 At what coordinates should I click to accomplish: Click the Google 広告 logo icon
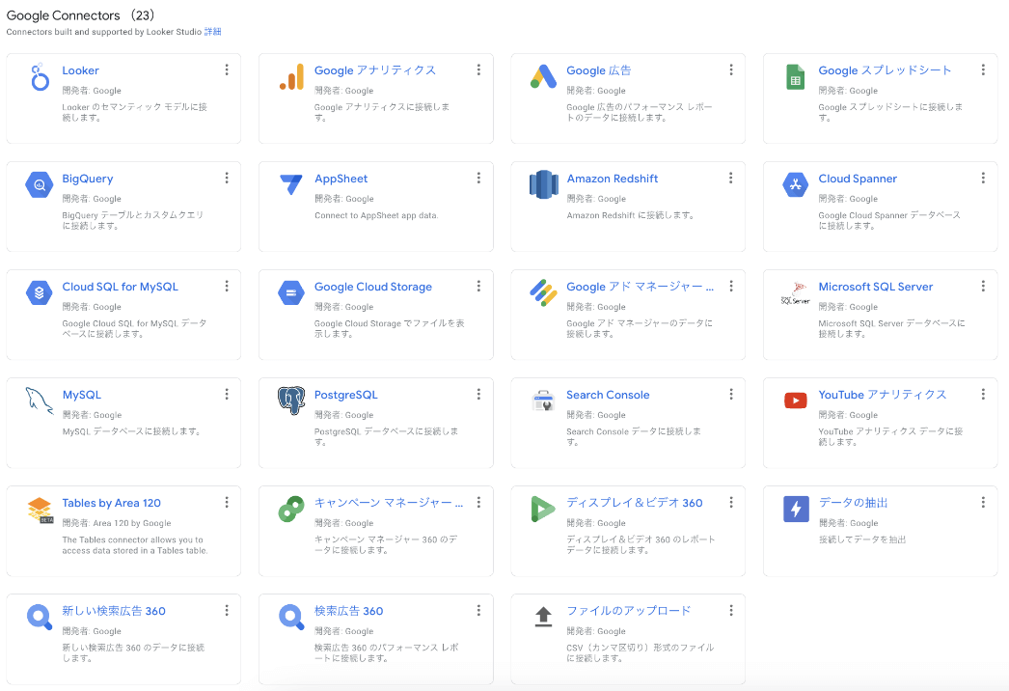[544, 76]
